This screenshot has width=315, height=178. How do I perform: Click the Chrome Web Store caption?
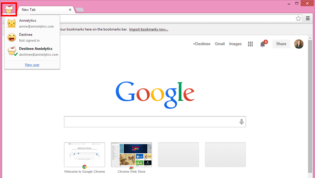click(x=132, y=172)
